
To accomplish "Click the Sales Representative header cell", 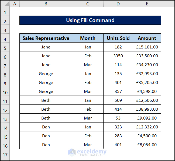I will pyautogui.click(x=46, y=38).
